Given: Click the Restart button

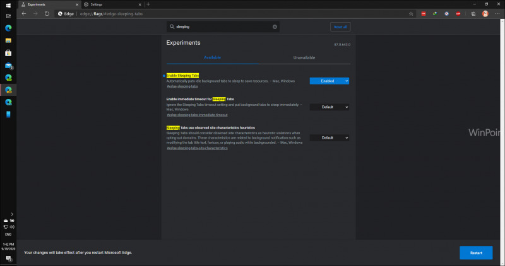Looking at the screenshot, I should click(x=476, y=253).
